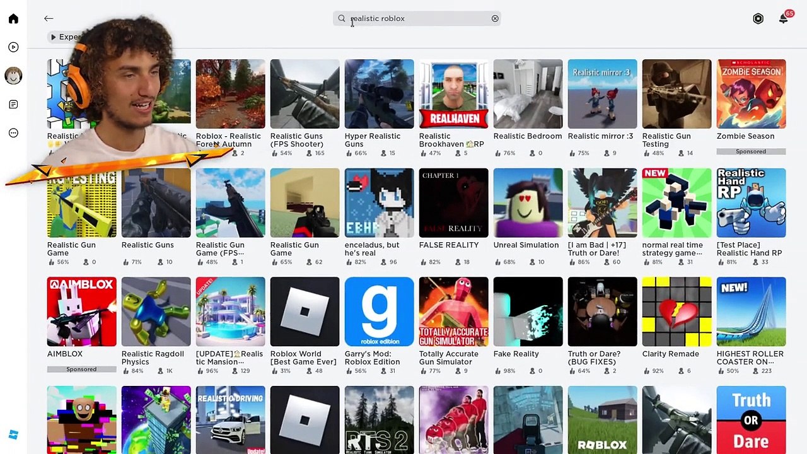This screenshot has height=454, width=807.
Task: Open the Truth OR Dare blue thumbnail
Action: (751, 420)
